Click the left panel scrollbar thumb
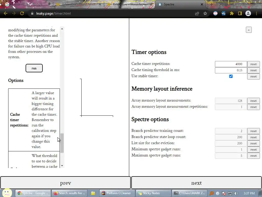The width and height of the screenshot is (262, 197). click(x=62, y=143)
